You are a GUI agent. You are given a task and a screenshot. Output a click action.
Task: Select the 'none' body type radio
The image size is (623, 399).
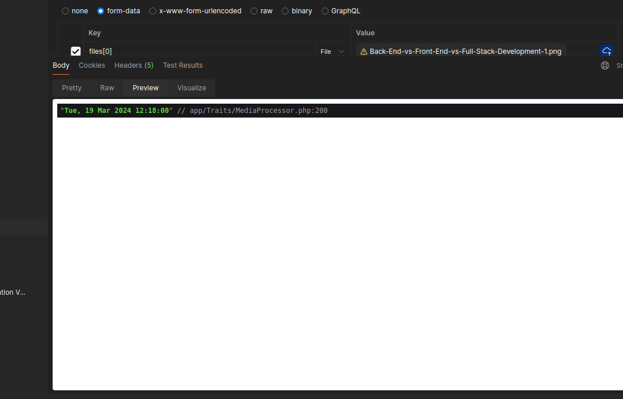(65, 11)
